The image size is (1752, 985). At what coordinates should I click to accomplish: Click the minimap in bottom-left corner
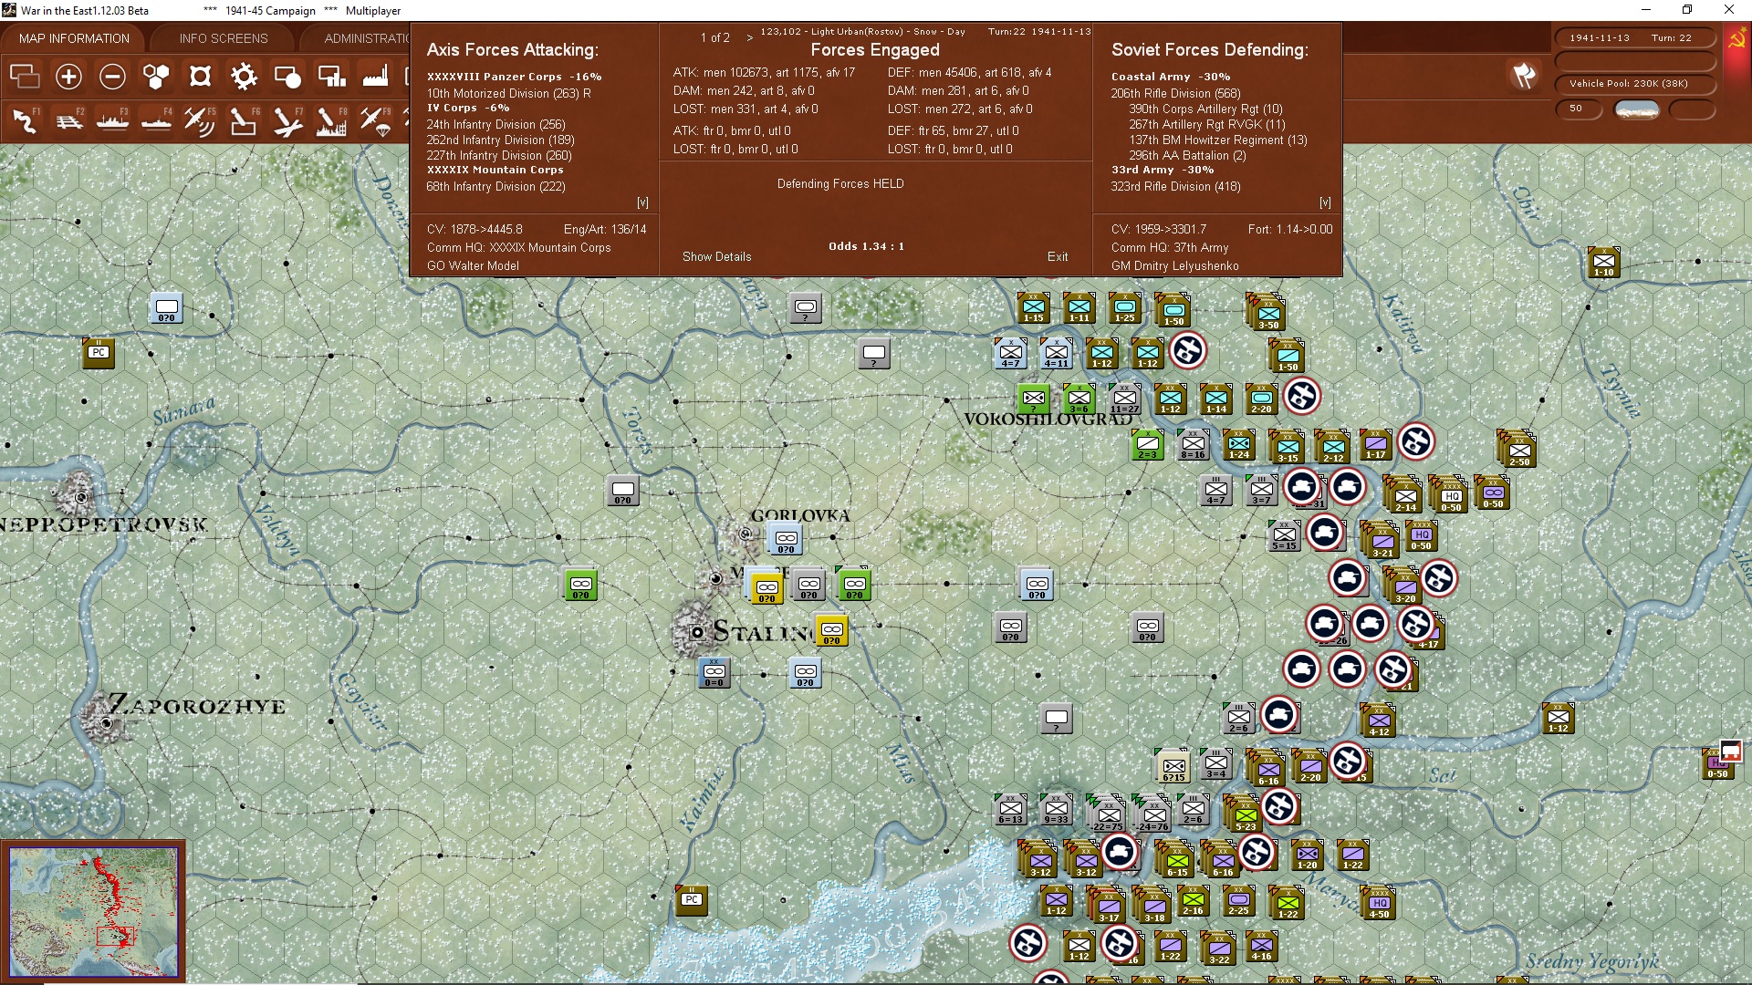[x=93, y=911]
